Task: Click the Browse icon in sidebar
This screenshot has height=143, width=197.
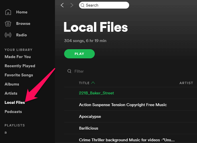Action: click(8, 23)
